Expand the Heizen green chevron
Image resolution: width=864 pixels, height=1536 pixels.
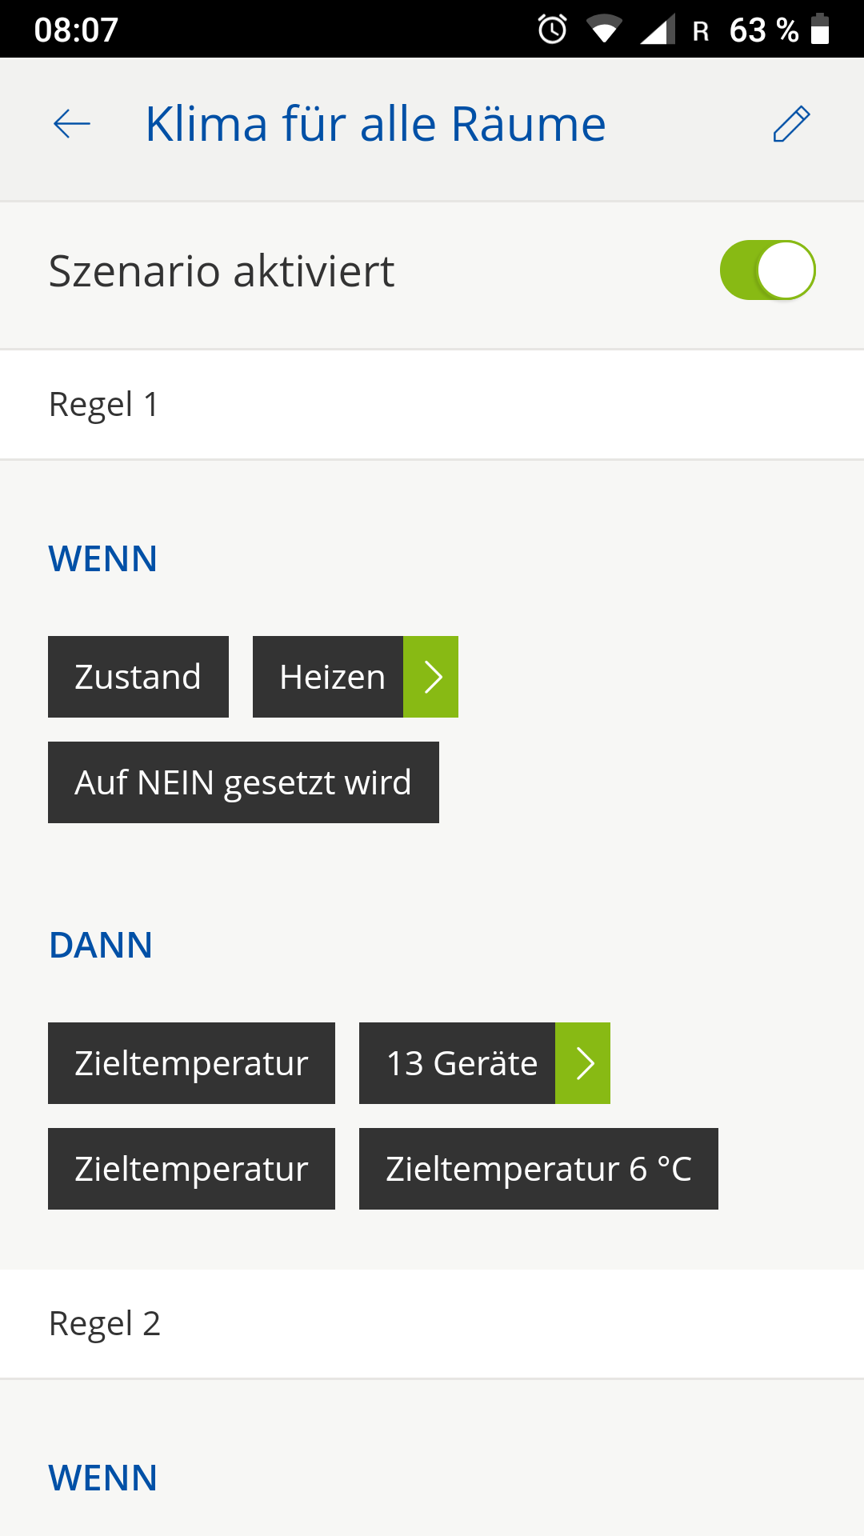pos(431,677)
